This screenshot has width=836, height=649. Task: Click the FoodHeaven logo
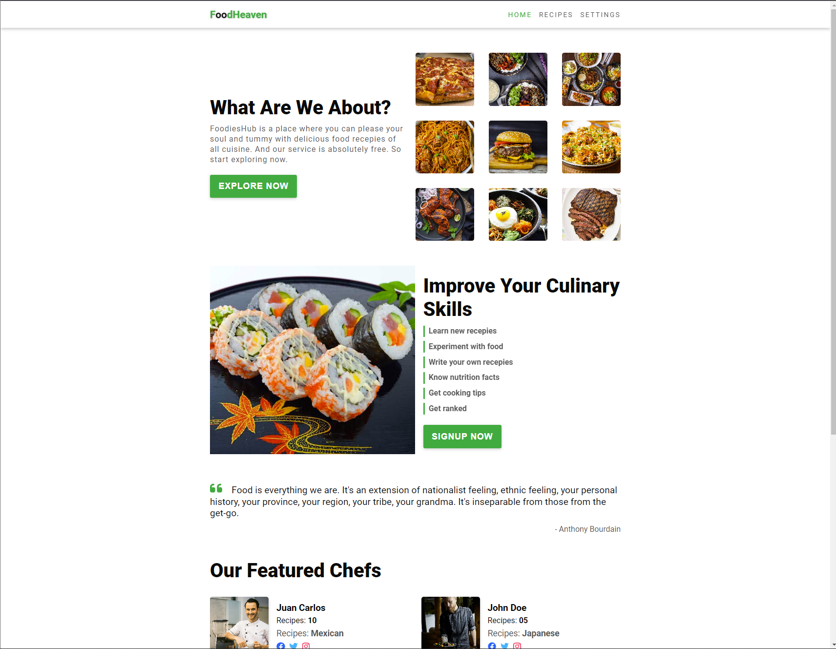click(x=238, y=15)
